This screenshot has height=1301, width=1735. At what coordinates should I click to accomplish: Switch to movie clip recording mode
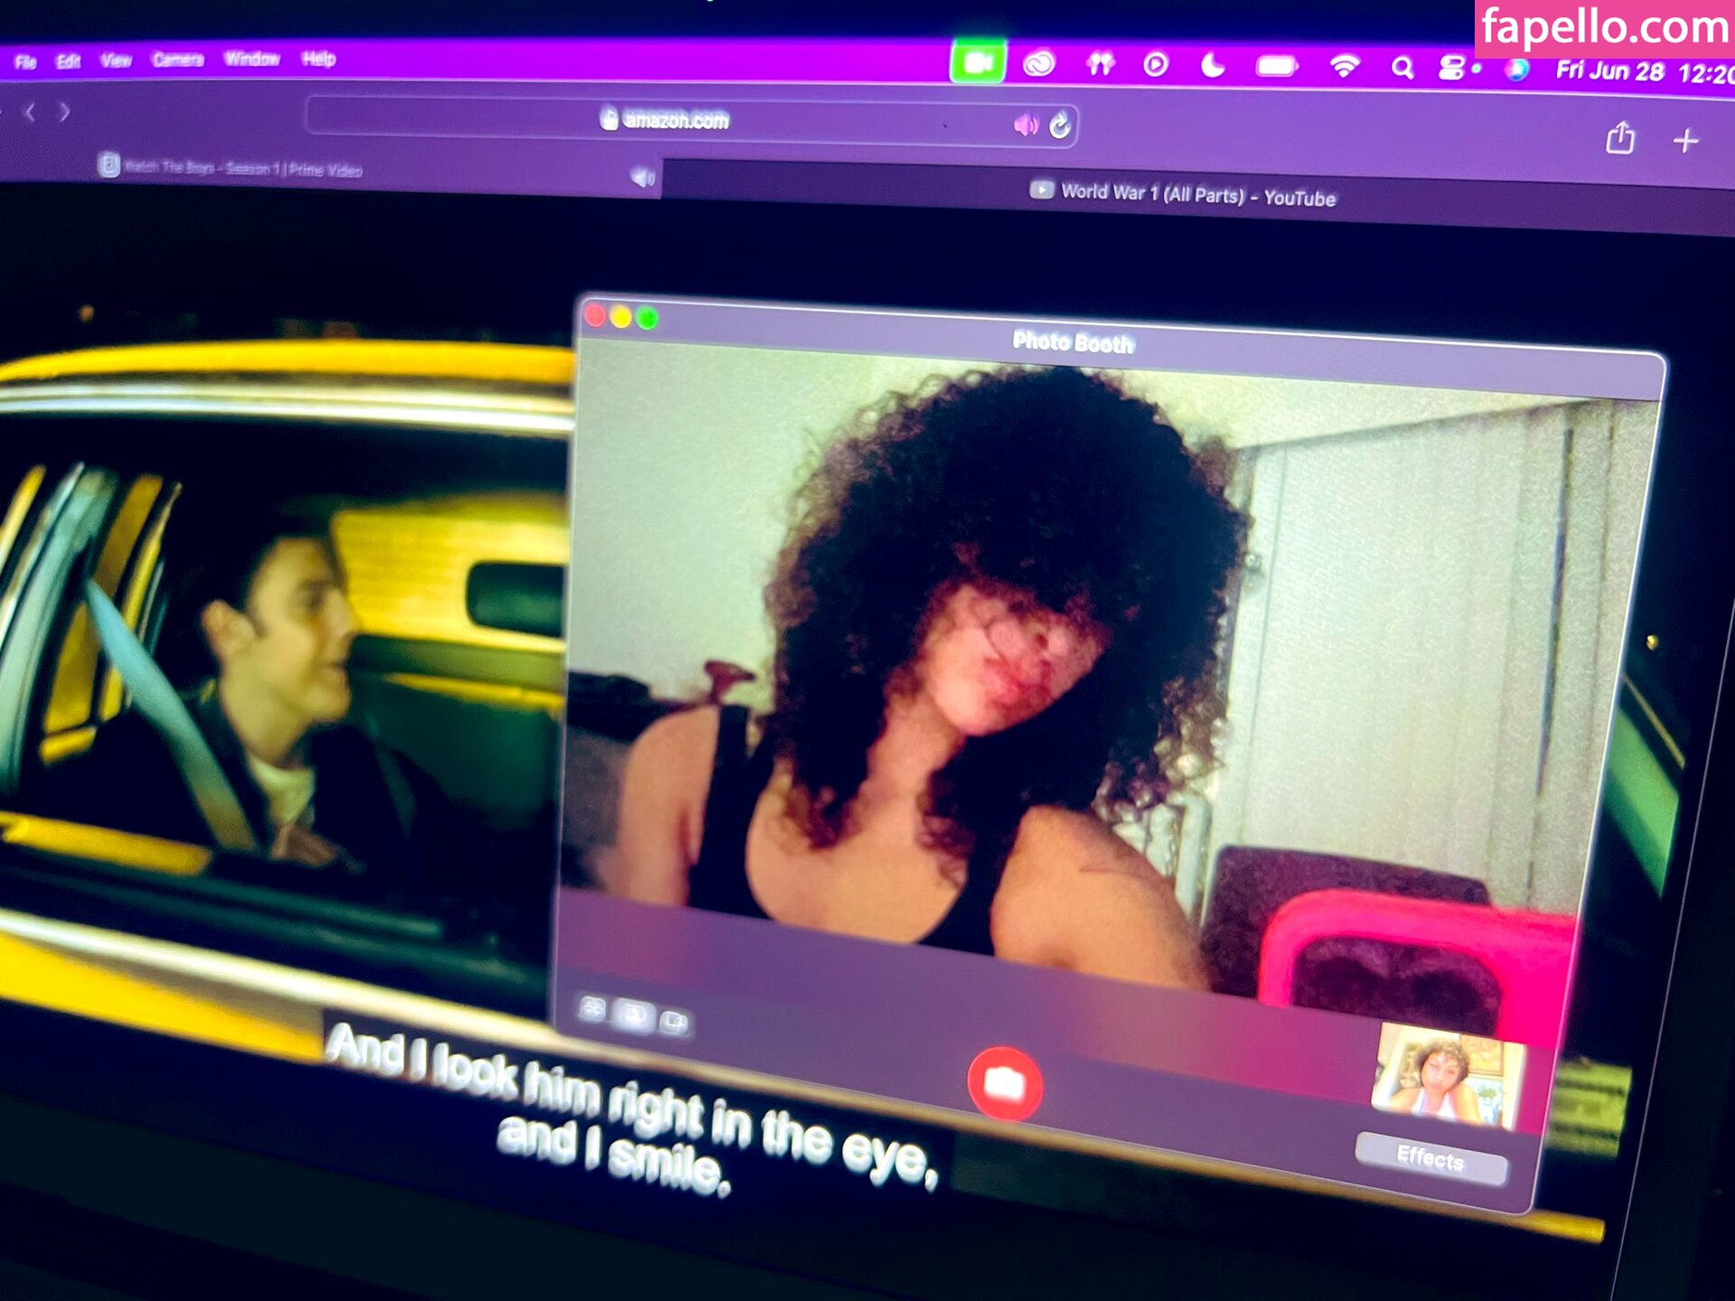[x=674, y=1023]
